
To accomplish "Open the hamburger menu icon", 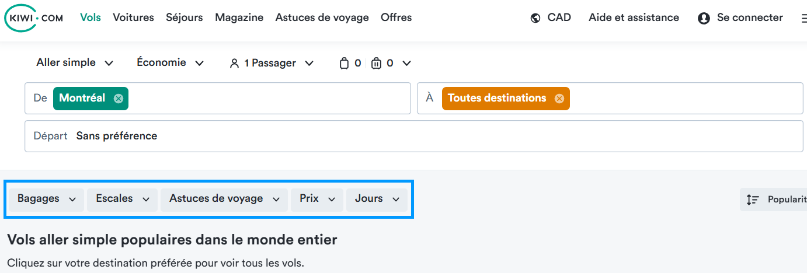I will click(803, 18).
